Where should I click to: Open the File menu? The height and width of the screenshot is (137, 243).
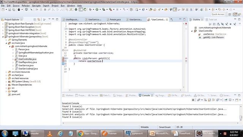pos(3,6)
